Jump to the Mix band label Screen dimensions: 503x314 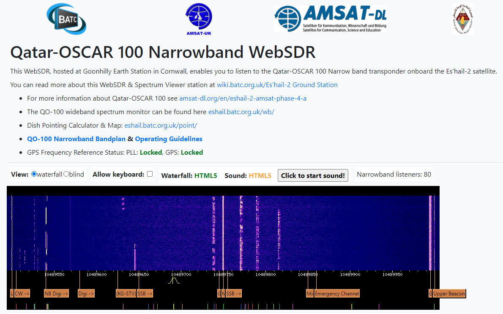pyautogui.click(x=310, y=293)
